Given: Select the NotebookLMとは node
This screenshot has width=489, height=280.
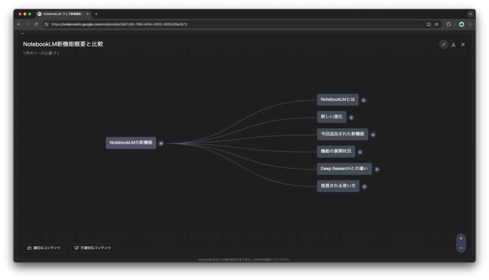Looking at the screenshot, I should tap(338, 100).
